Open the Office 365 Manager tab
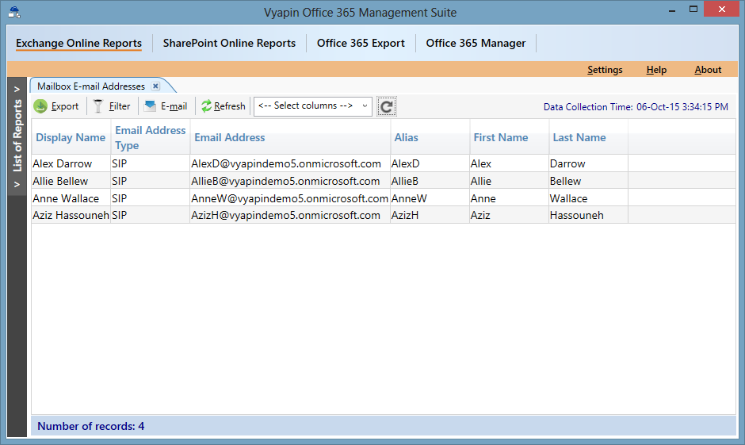 tap(476, 43)
